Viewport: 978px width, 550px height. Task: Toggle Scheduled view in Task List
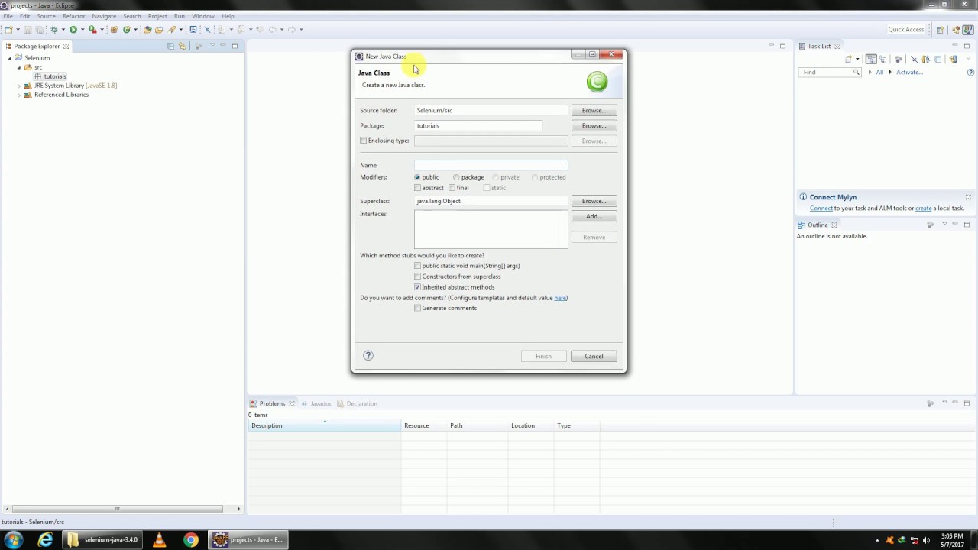pyautogui.click(x=882, y=59)
